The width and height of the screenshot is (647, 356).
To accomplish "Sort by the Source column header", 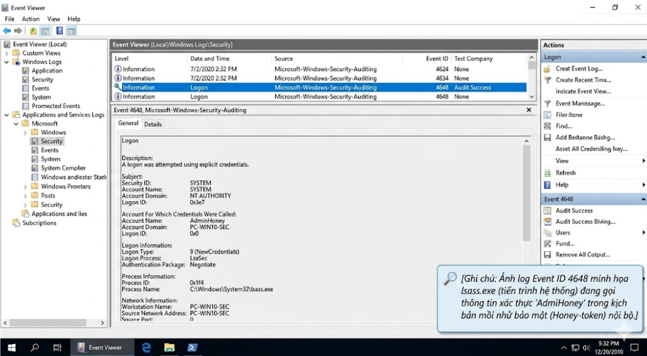I will click(337, 59).
